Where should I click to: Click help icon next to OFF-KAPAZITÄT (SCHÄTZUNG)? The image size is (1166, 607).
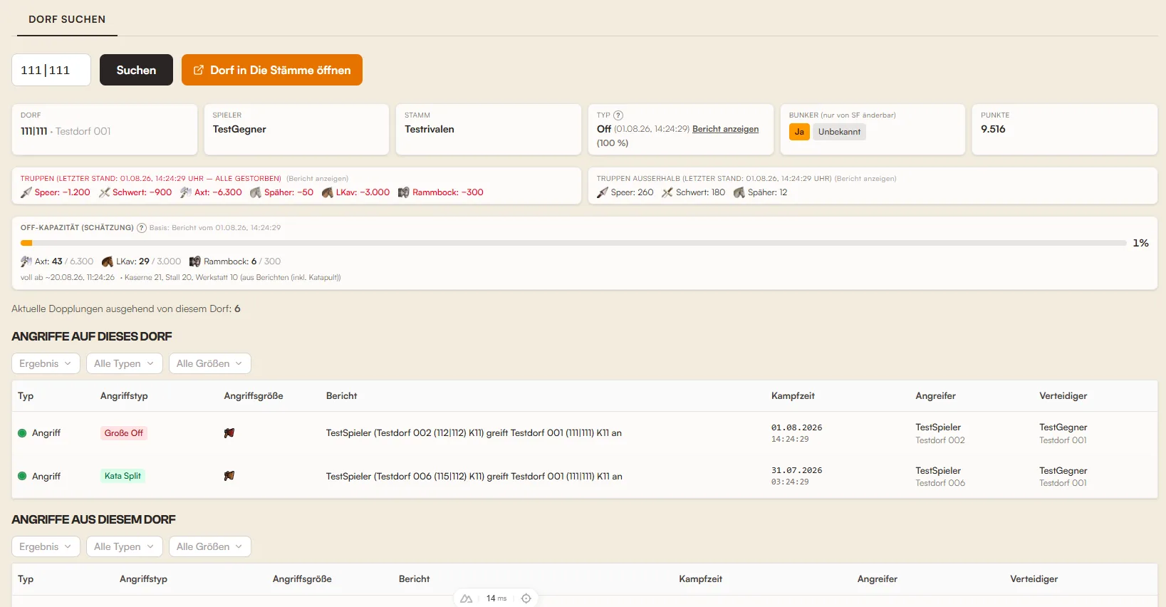142,228
